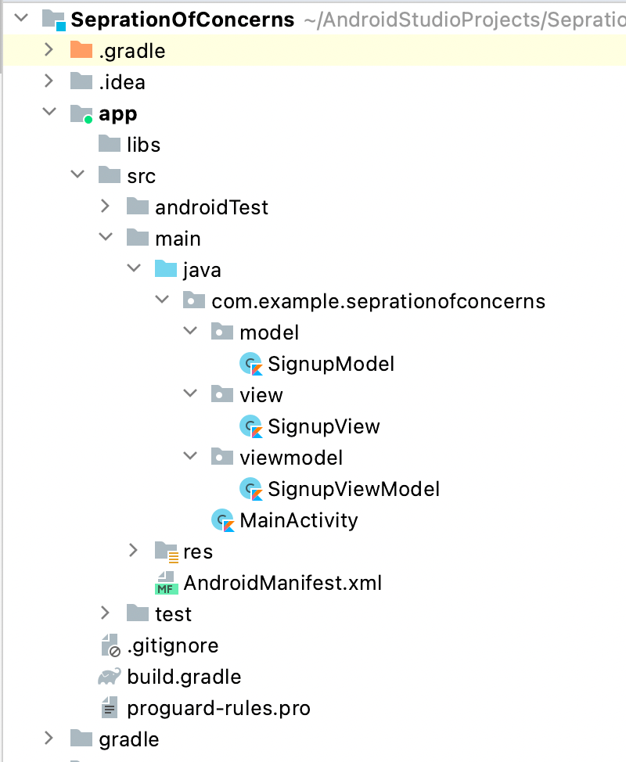Click the build.gradle elephant icon
The image size is (626, 762).
[x=110, y=677]
